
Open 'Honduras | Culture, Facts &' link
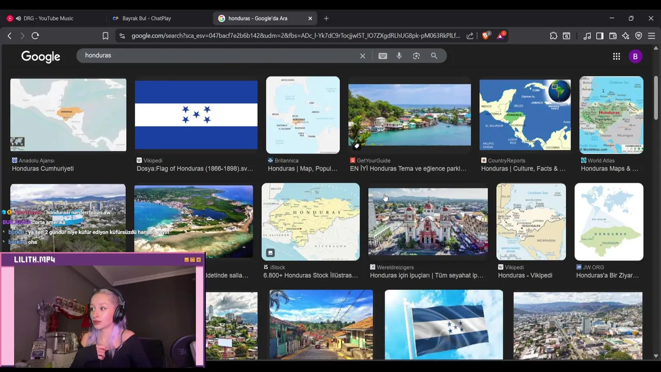click(x=523, y=168)
